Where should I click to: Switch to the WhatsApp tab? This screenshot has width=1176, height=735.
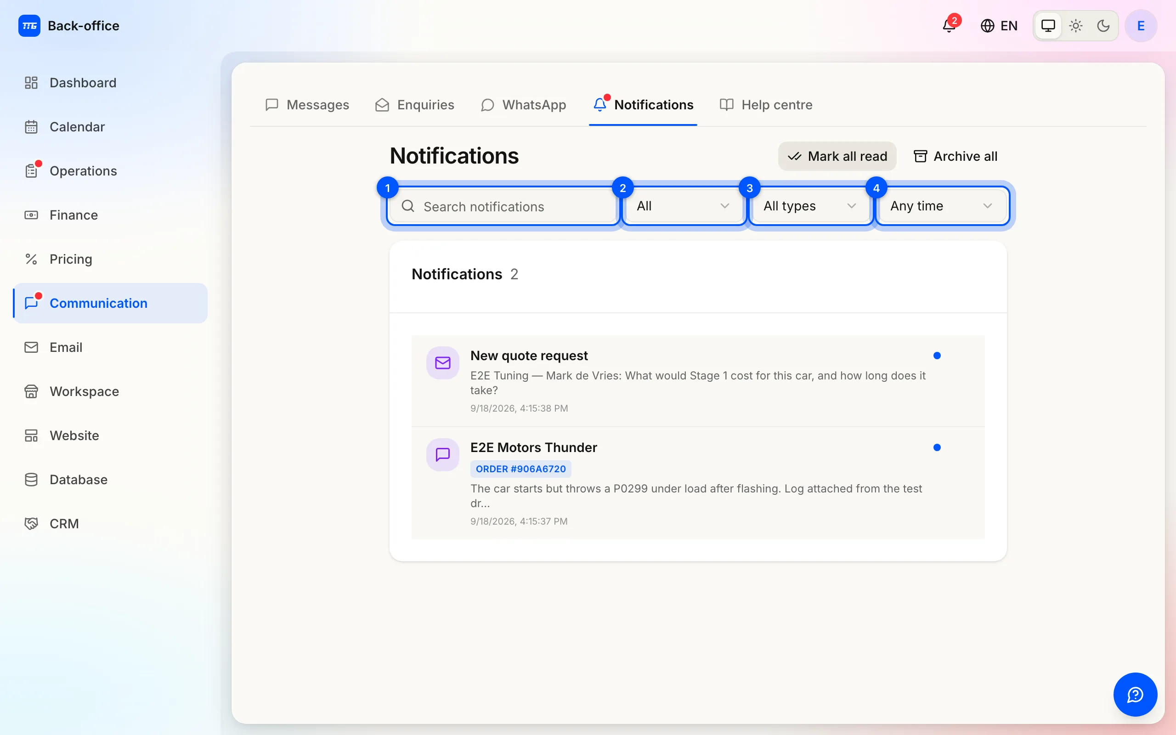[523, 105]
